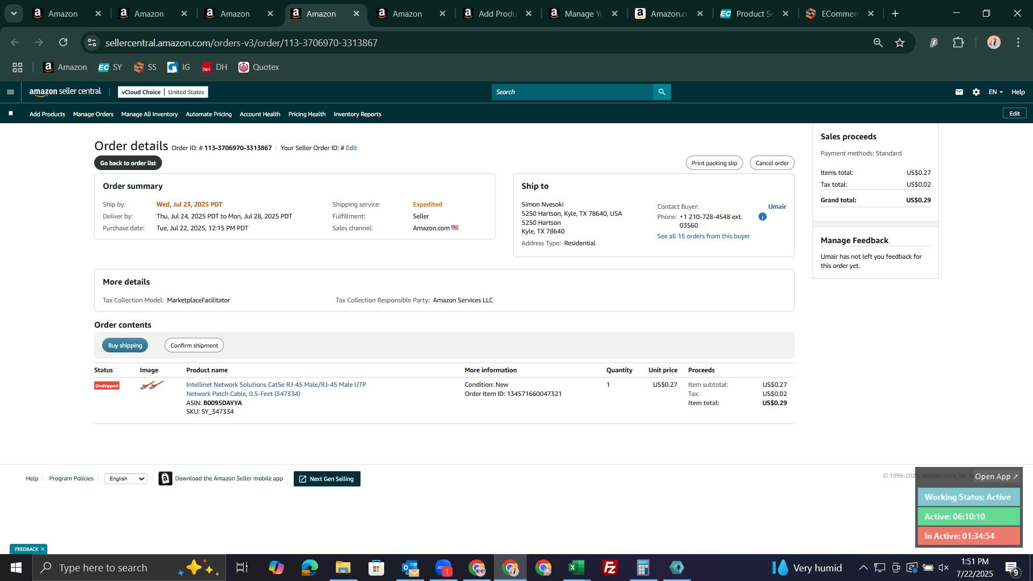Expand the browser tab search chevron
Image resolution: width=1033 pixels, height=581 pixels.
(x=14, y=13)
